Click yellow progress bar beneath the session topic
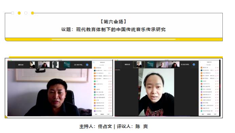 [x=114, y=39]
